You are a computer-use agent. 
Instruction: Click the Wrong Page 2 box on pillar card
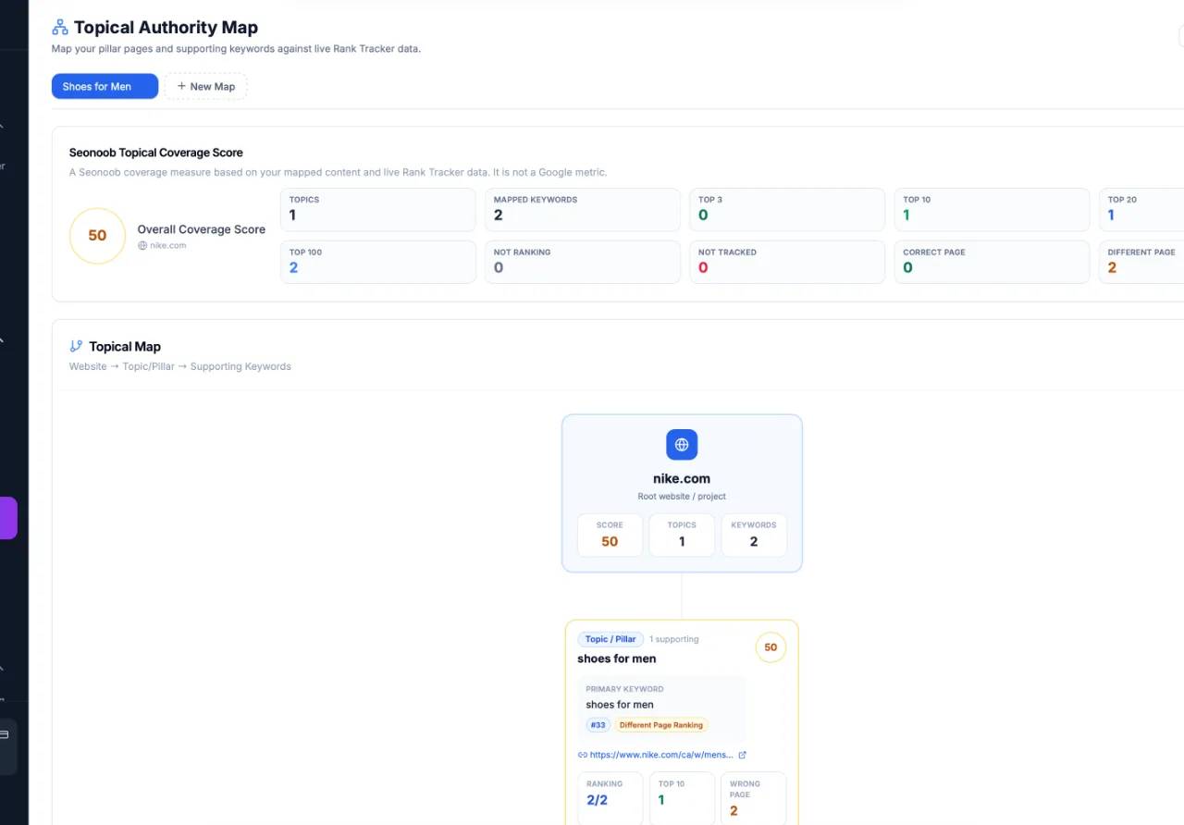coord(754,798)
